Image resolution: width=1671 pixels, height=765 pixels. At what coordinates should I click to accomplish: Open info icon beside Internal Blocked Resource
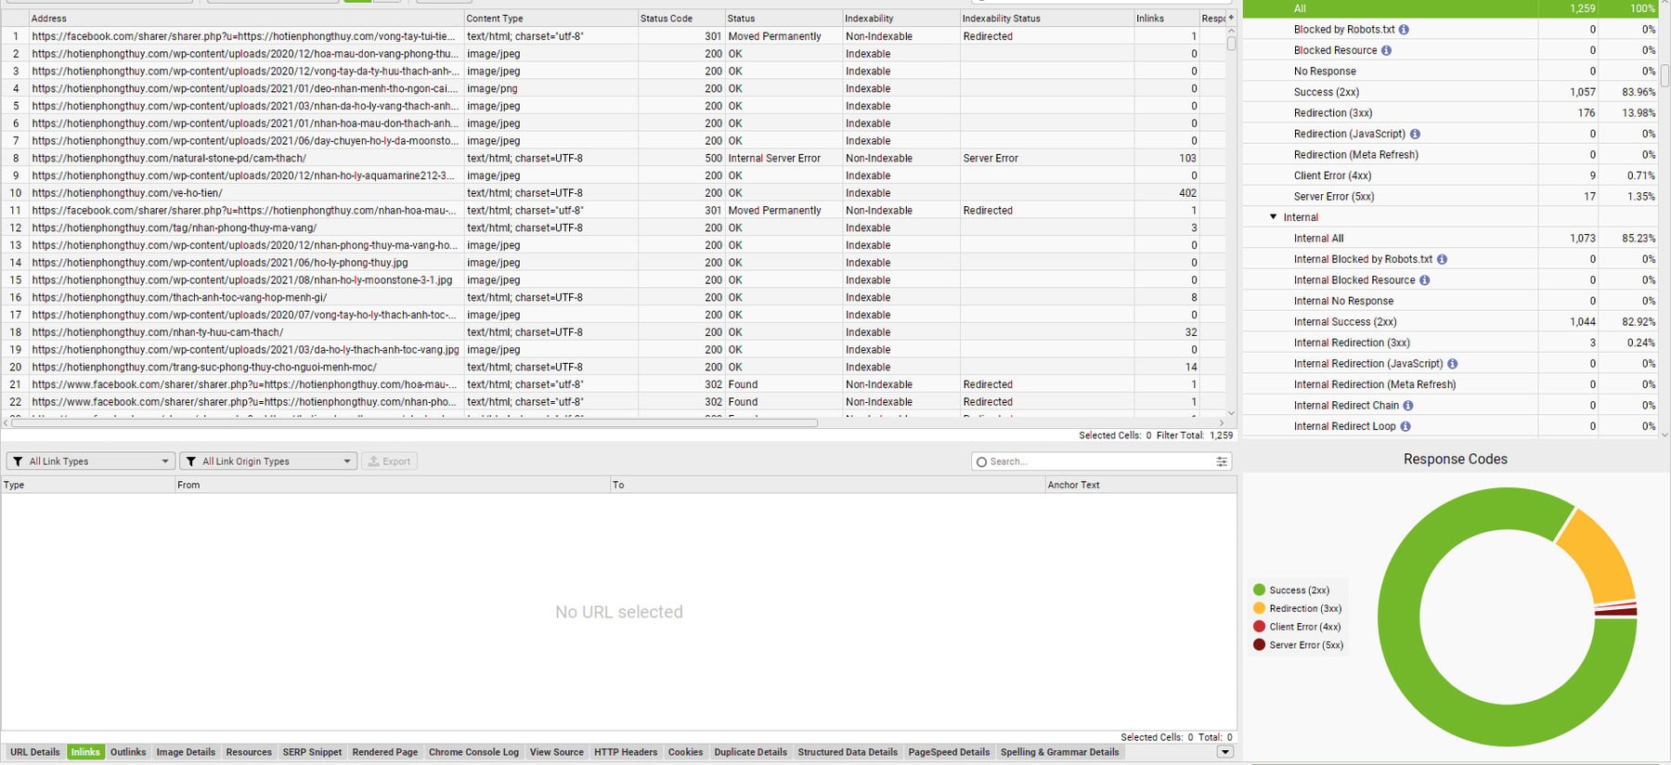click(x=1424, y=280)
